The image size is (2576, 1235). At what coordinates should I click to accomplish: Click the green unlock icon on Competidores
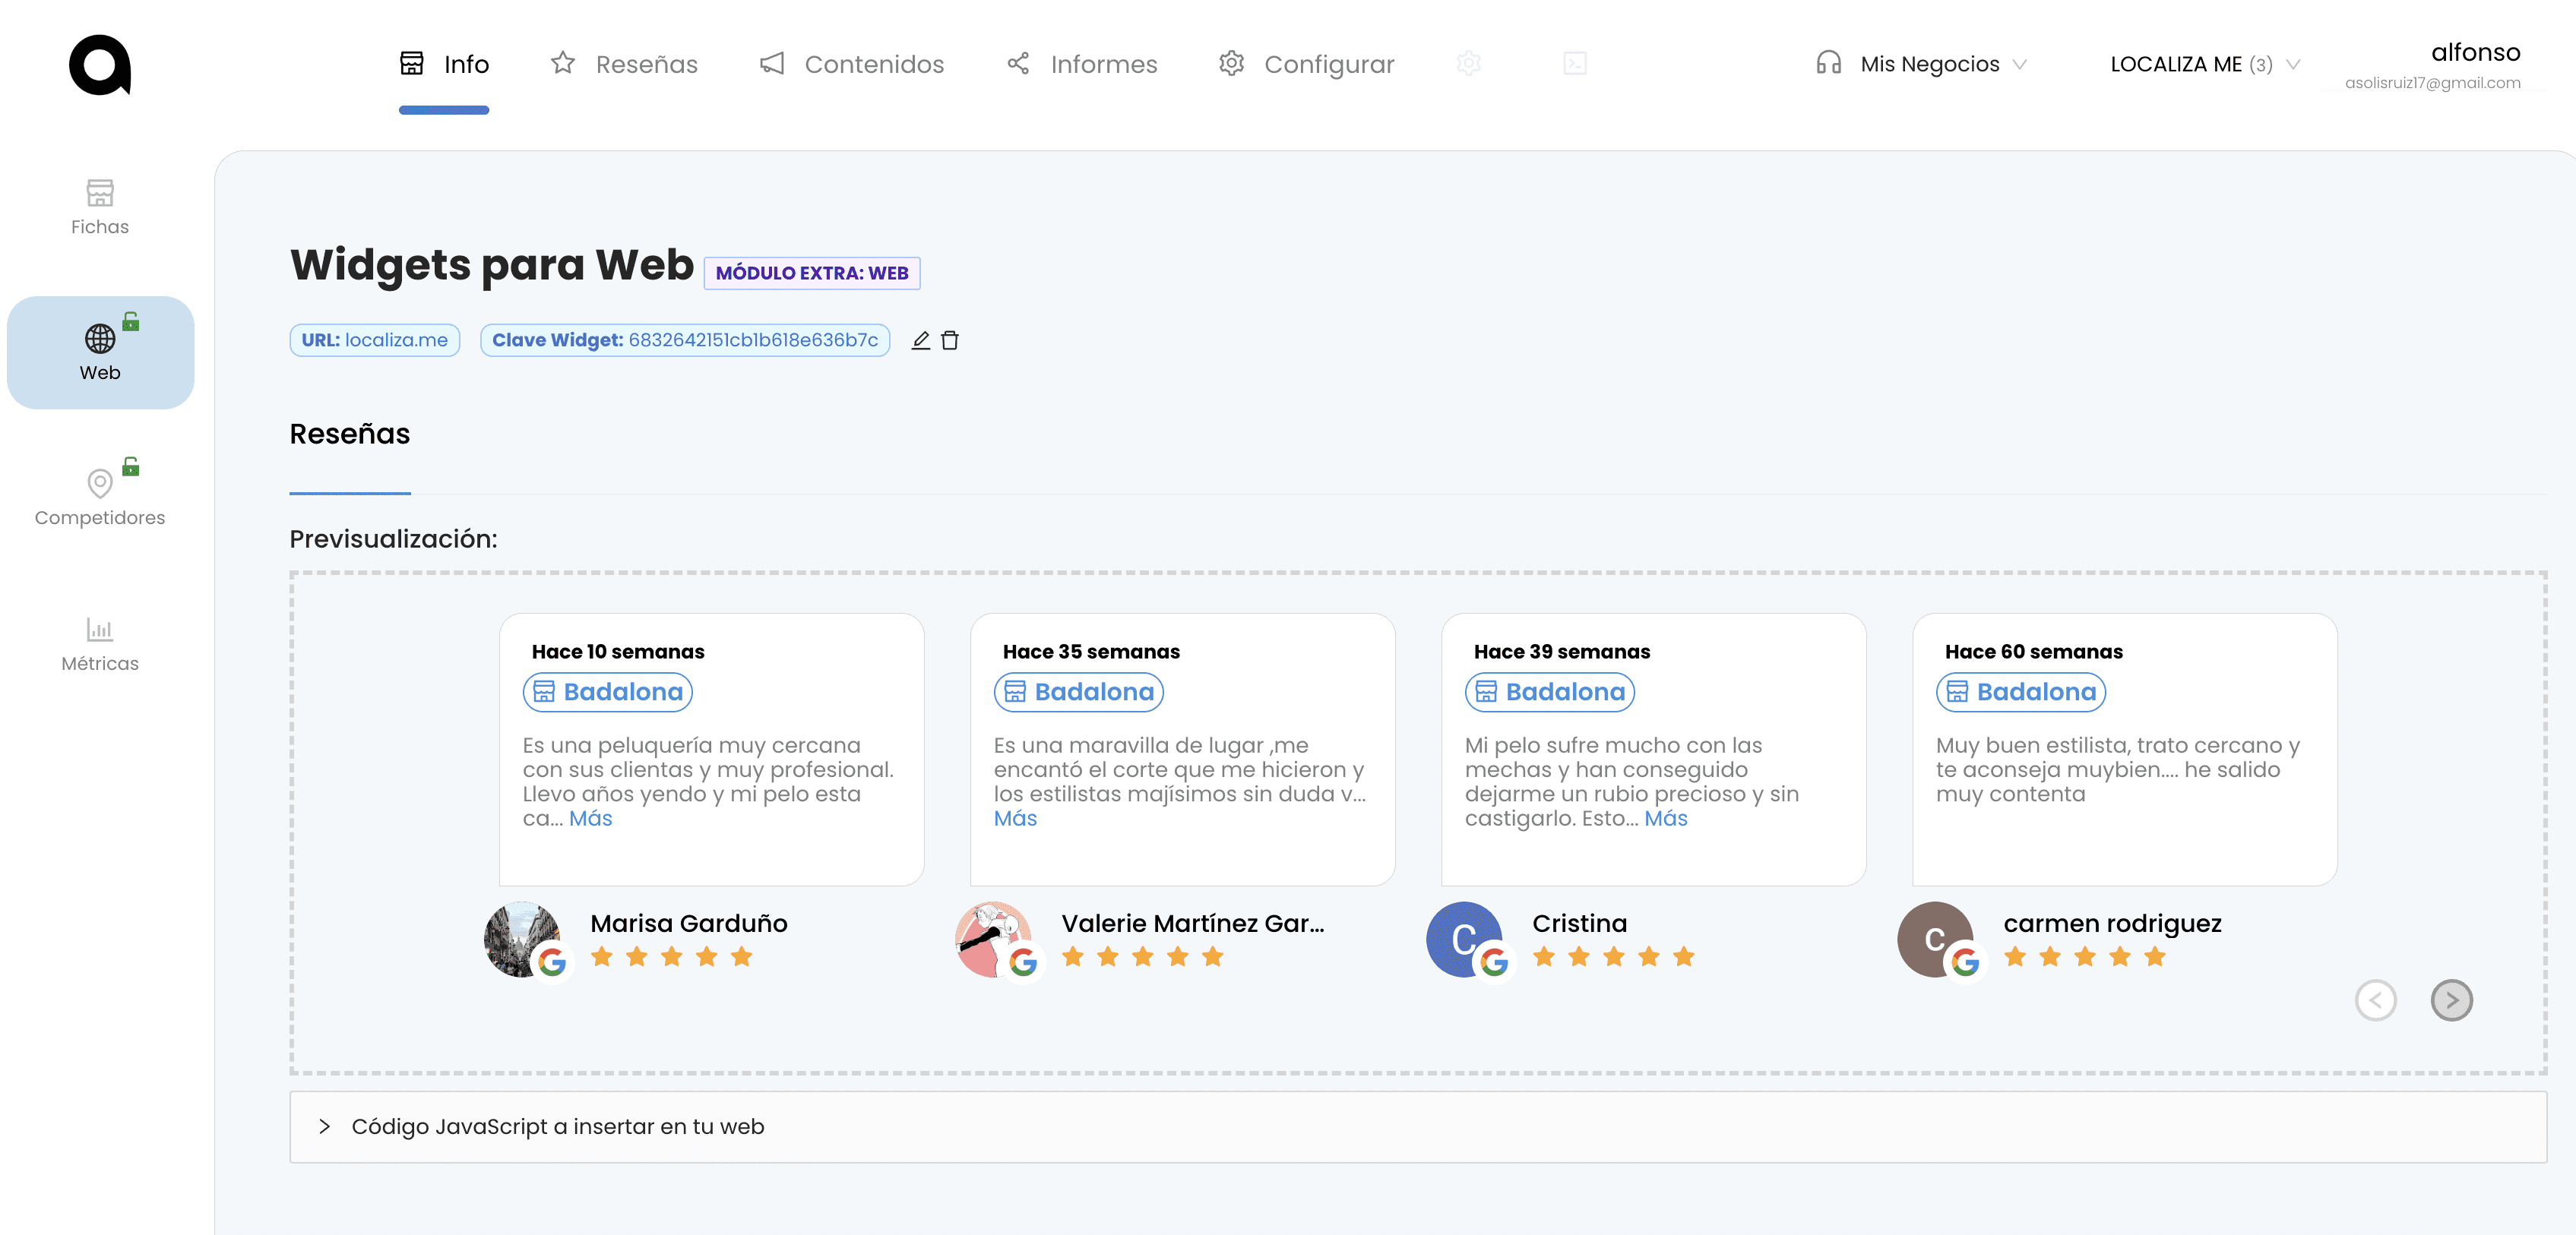click(x=131, y=466)
